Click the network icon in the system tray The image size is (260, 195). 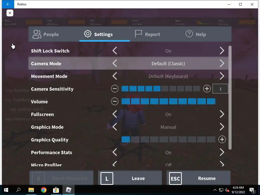(221, 190)
